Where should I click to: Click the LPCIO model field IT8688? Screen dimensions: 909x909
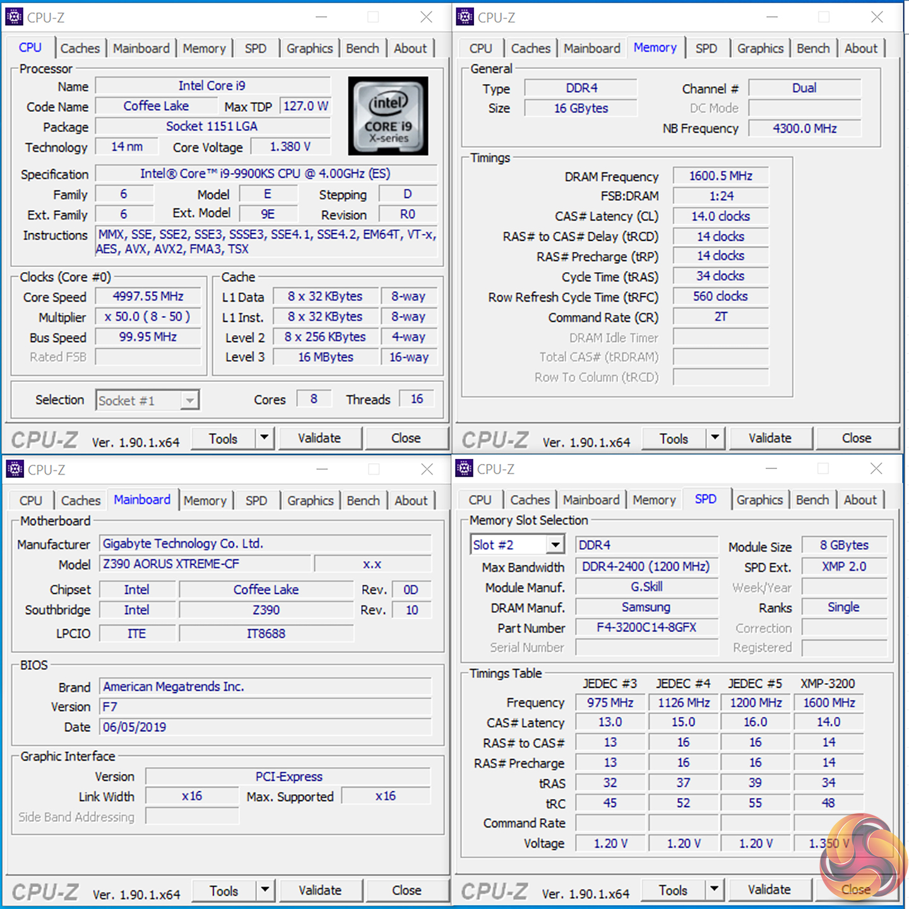[266, 633]
